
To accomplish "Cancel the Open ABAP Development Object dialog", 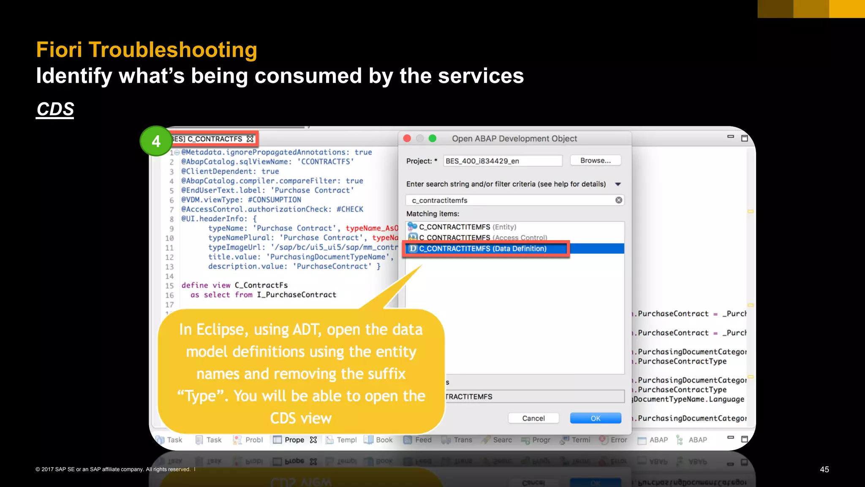I will tap(533, 418).
